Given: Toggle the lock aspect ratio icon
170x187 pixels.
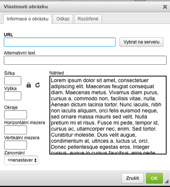Looking at the screenshot, I should pos(29,85).
